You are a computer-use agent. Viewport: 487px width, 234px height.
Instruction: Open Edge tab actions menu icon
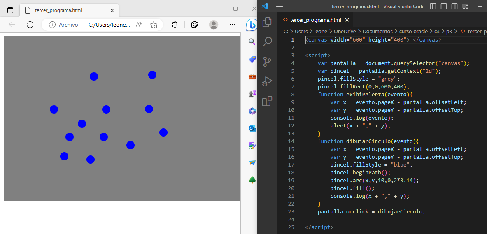tap(10, 10)
